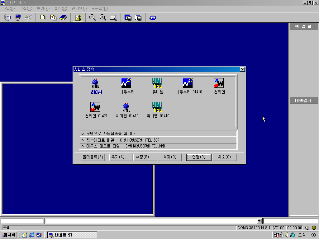Viewport: 319px width, 239px height.
Task: Click the globe network tray icon
Action: [x=293, y=235]
